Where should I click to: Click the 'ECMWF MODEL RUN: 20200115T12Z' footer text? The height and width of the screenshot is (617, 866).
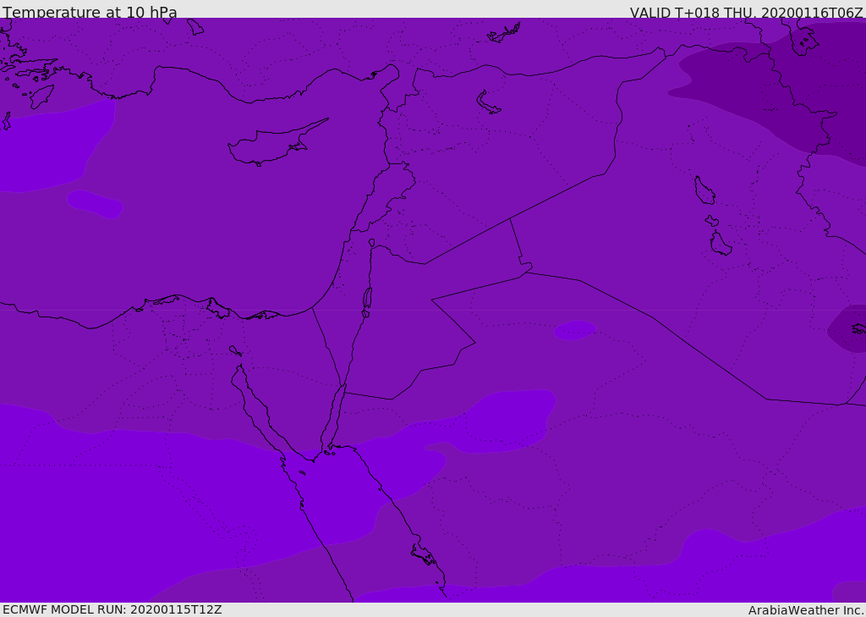click(x=112, y=609)
